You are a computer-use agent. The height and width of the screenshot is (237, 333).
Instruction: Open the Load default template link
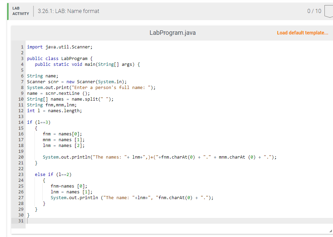(x=303, y=33)
